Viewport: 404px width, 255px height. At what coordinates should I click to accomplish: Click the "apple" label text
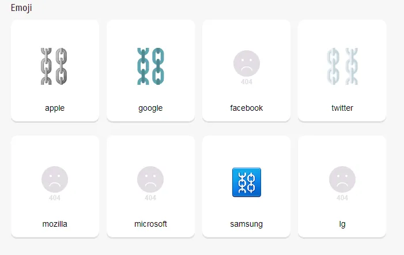[55, 108]
